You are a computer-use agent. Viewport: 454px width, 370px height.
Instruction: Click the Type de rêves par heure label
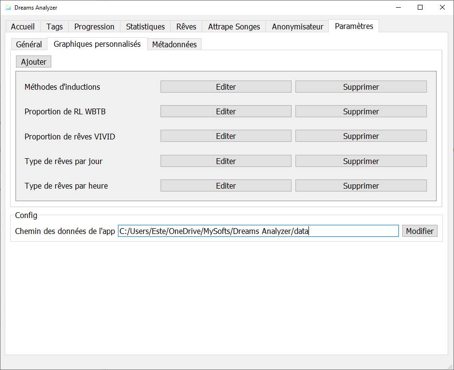(66, 186)
